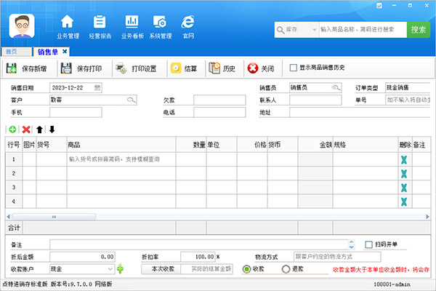Click the red delete row icon
Viewport: 436px width, 291px height.
pyautogui.click(x=26, y=129)
